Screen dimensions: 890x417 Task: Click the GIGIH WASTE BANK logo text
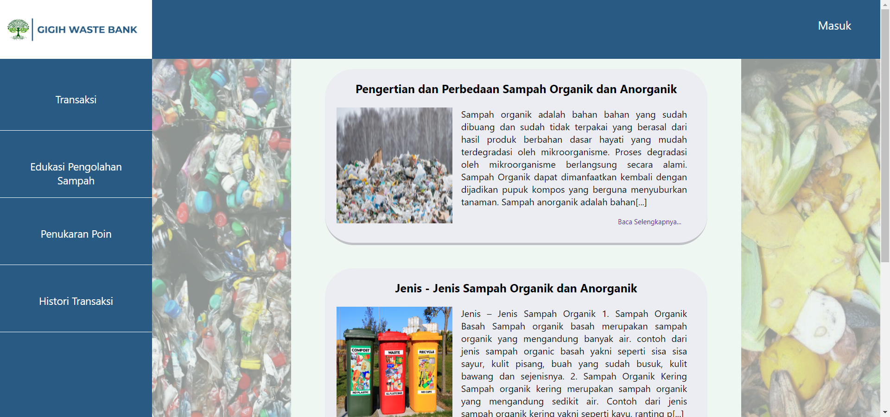tap(87, 30)
